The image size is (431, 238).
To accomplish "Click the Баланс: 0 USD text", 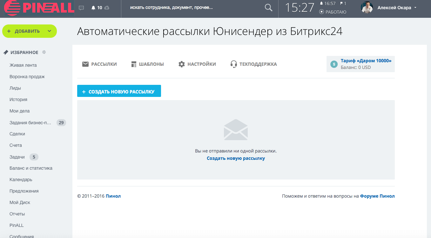I will click(x=356, y=67).
